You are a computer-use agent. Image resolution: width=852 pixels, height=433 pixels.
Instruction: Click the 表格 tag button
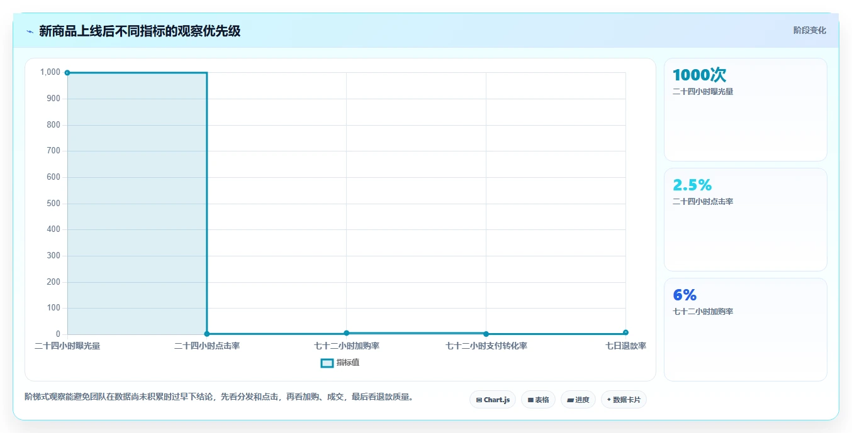click(538, 400)
